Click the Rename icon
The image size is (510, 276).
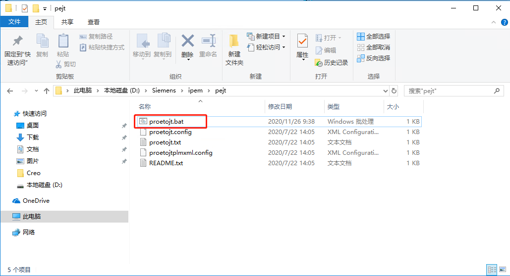208,41
